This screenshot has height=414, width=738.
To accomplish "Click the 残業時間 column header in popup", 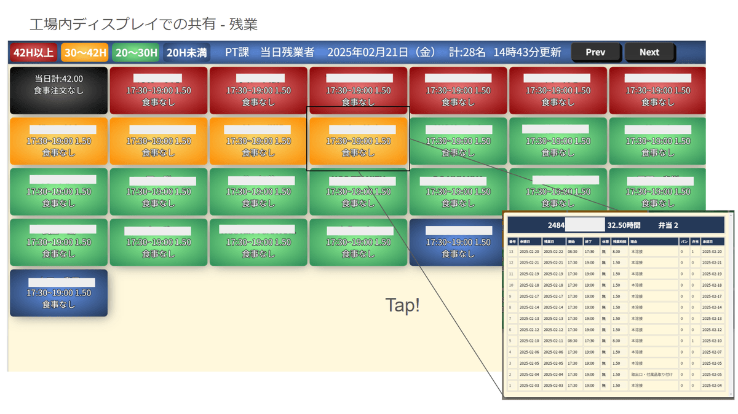I will click(x=619, y=242).
